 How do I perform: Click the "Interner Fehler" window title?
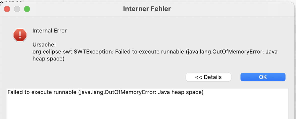147,9
